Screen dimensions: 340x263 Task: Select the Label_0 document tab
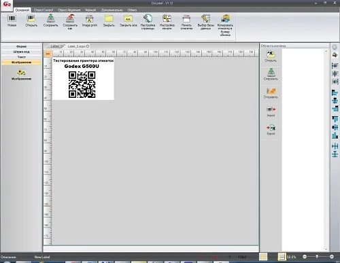56,46
